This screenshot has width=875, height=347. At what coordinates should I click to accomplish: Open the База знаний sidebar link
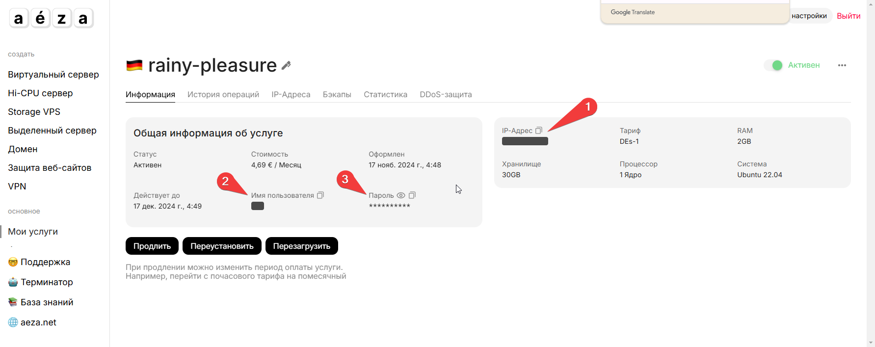[47, 302]
